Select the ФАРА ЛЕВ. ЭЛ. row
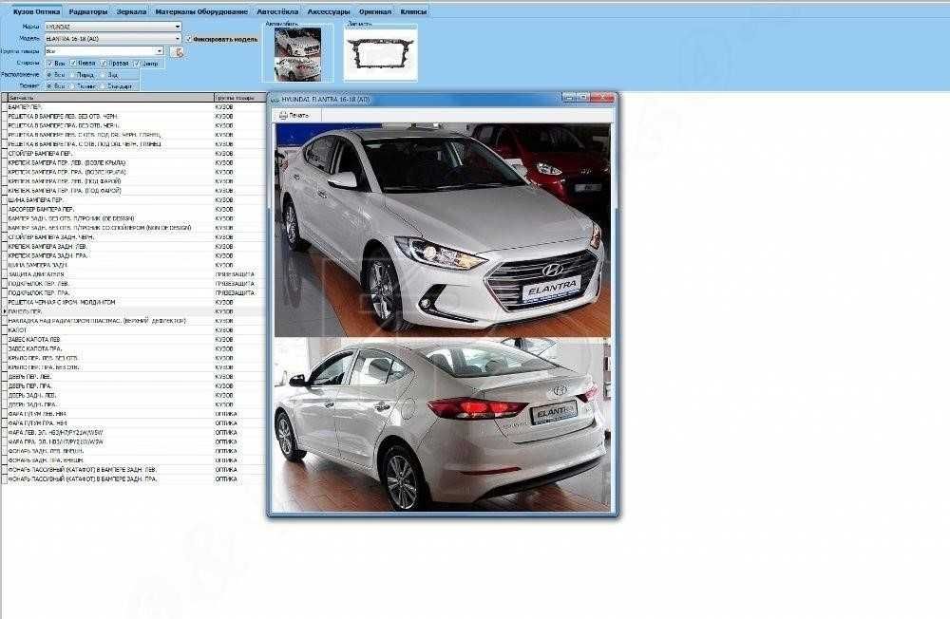Viewport: 950px width, 619px height. click(x=136, y=433)
